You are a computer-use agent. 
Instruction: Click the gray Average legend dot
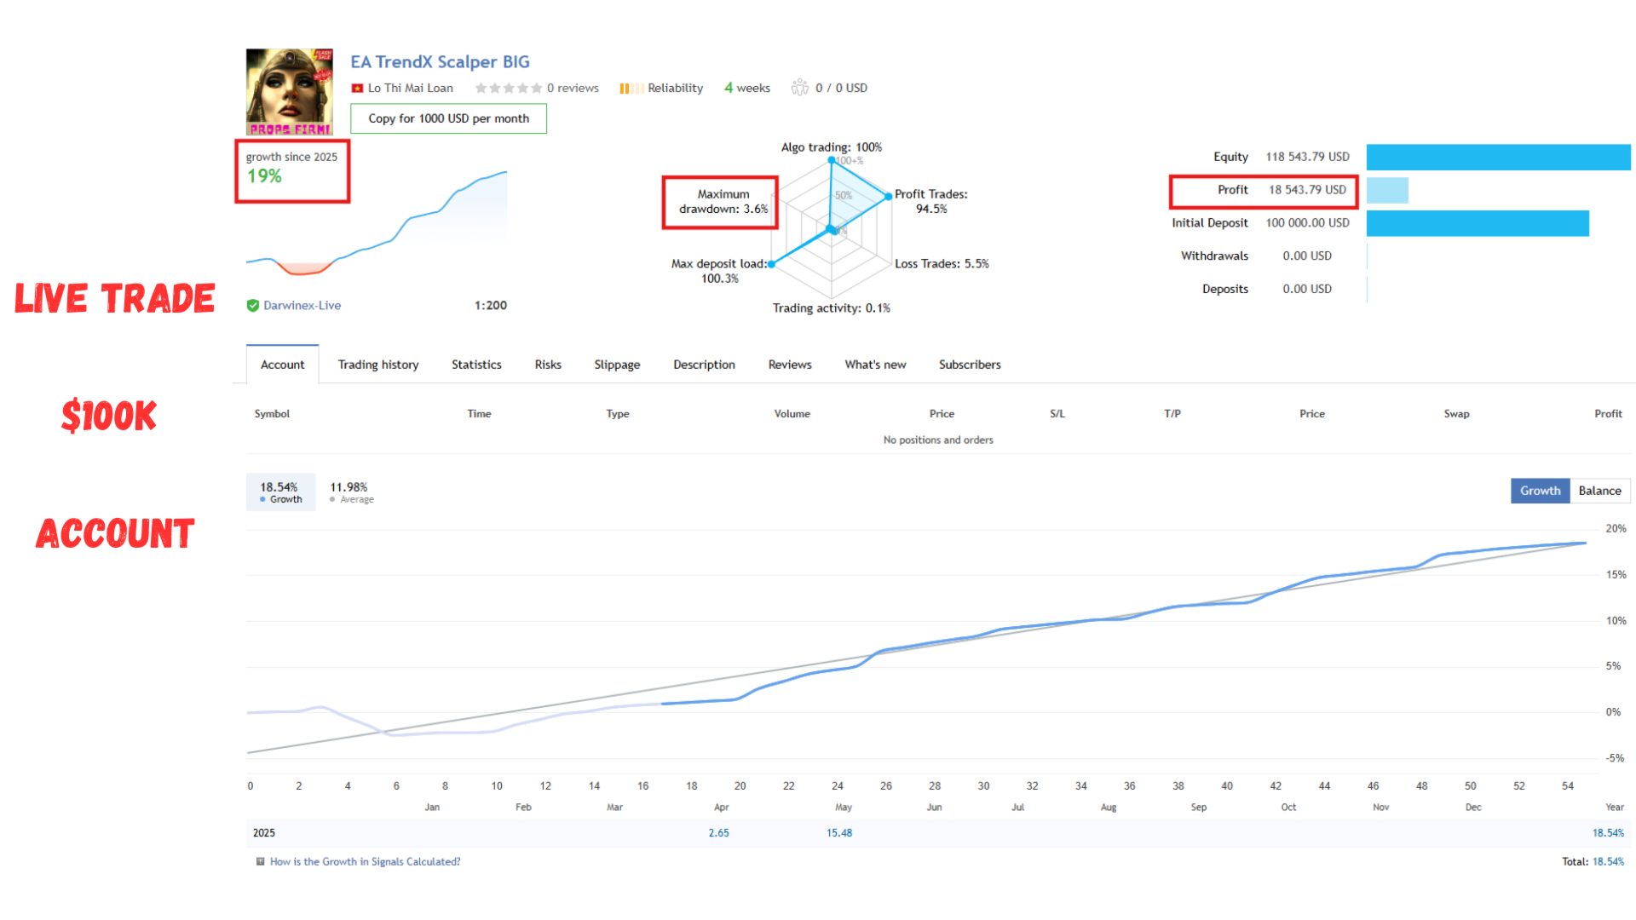pyautogui.click(x=332, y=499)
